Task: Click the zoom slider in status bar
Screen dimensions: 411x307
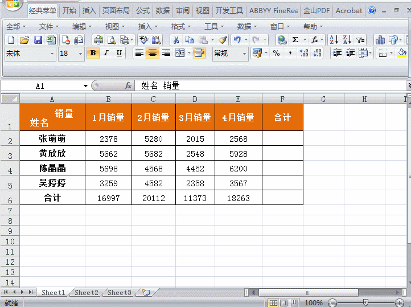Action: click(x=366, y=302)
